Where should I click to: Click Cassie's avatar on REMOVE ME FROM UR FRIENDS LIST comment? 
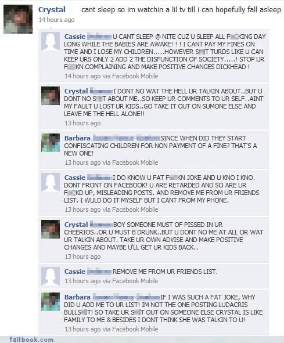point(51,276)
